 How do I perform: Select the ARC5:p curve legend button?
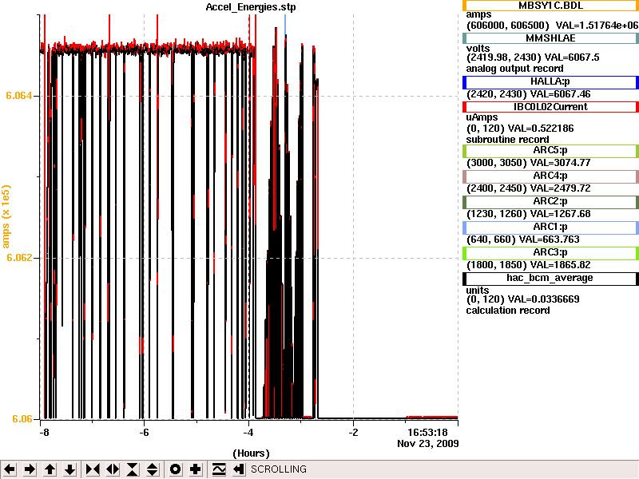click(x=550, y=151)
